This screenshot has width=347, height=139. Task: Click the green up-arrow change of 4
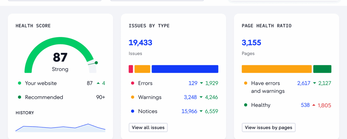coord(101,83)
